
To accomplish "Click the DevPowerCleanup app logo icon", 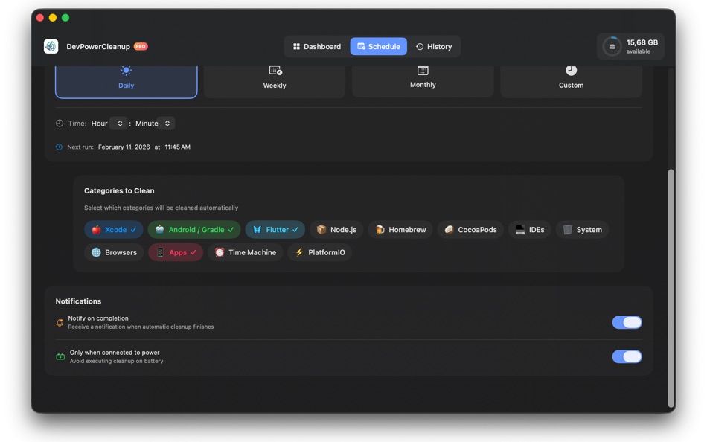I will 51,46.
